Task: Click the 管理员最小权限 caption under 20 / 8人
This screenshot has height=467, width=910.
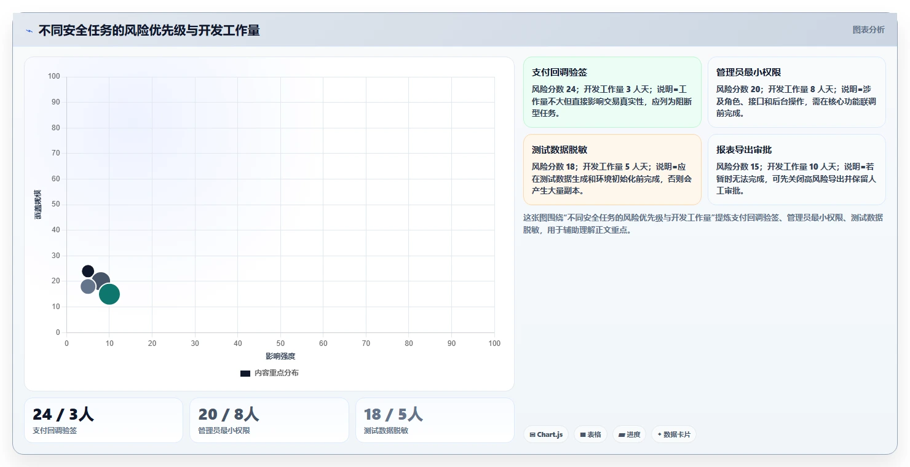Action: click(x=224, y=431)
